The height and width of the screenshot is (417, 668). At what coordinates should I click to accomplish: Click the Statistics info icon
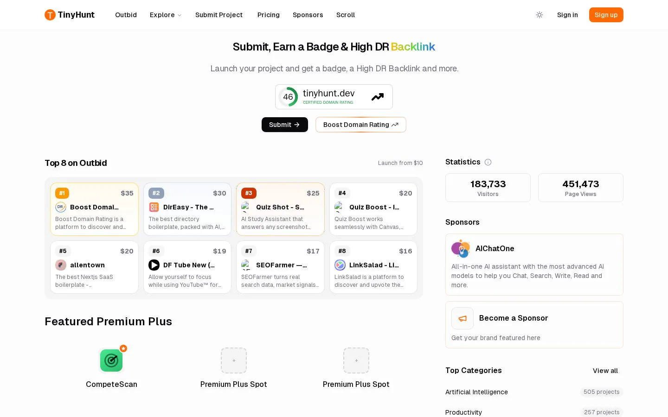tap(488, 162)
